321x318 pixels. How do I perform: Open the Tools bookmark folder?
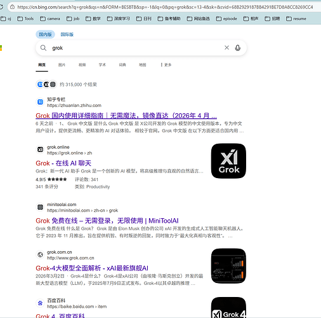(x=25, y=18)
